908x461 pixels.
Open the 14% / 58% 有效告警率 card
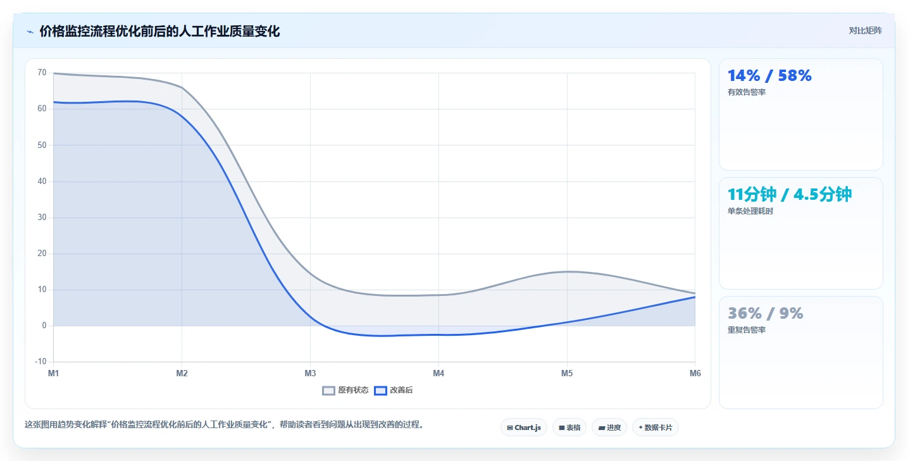coord(800,114)
